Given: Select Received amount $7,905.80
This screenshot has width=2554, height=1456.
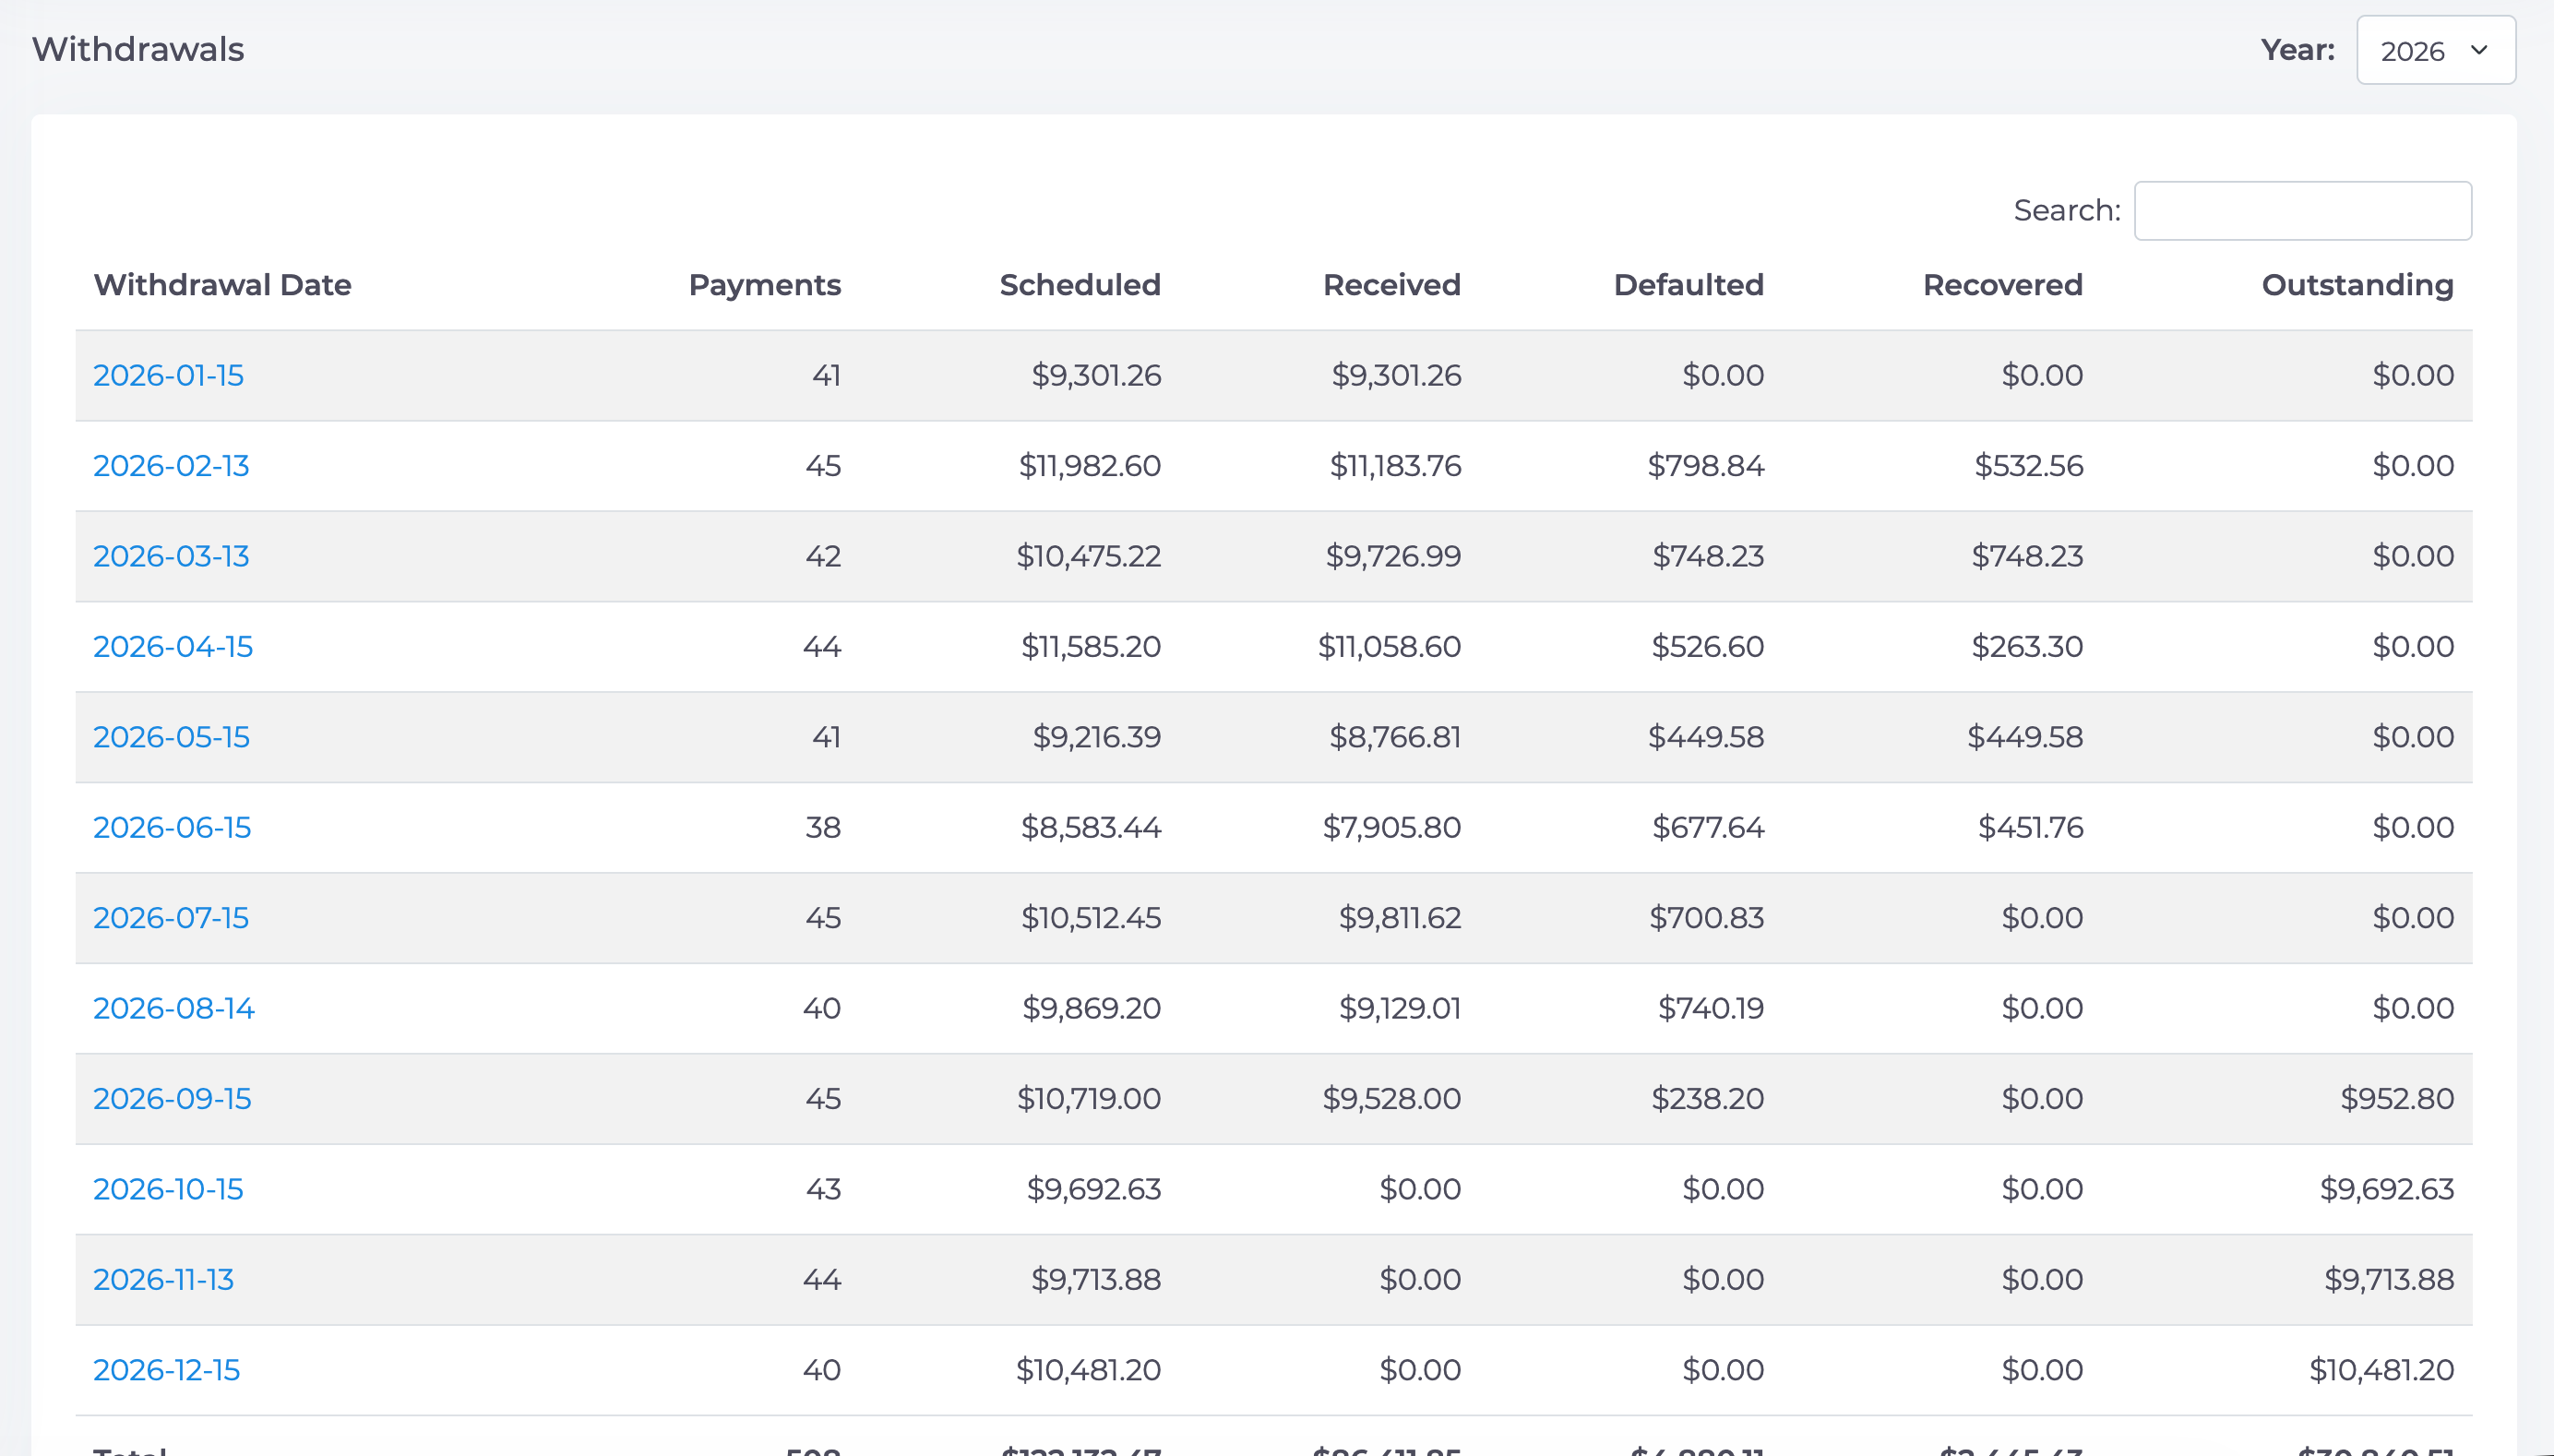Looking at the screenshot, I should (1392, 827).
